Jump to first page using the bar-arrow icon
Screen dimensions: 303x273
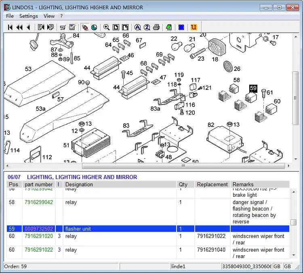pos(10,27)
